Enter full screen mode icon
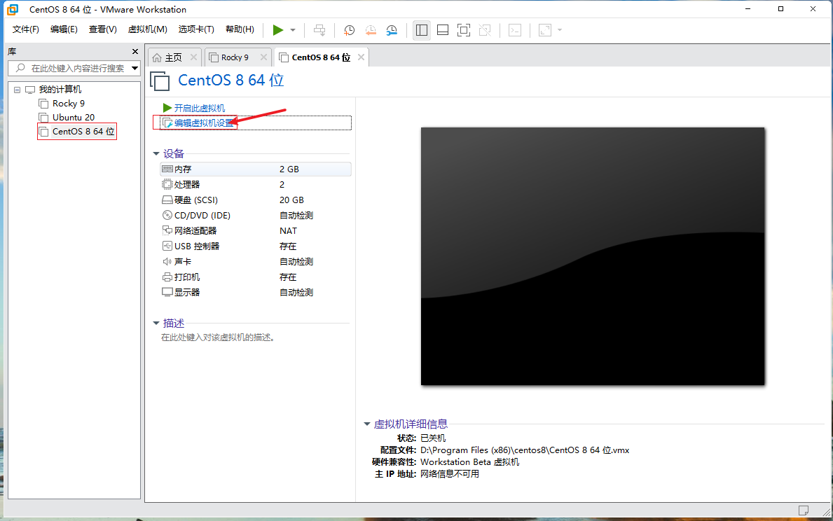This screenshot has width=833, height=521. point(464,30)
